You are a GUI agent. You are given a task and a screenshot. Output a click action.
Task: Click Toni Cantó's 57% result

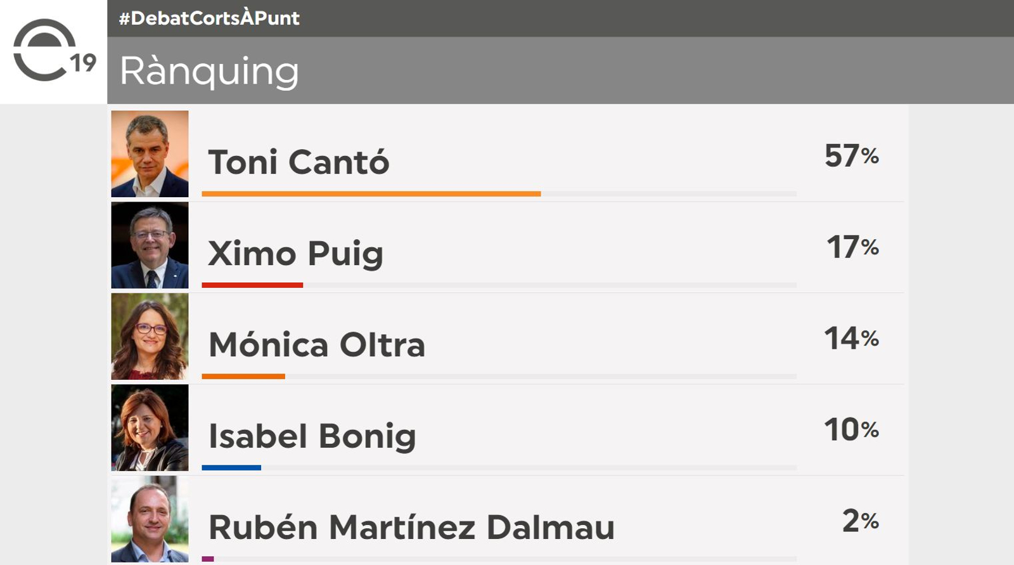(x=851, y=156)
